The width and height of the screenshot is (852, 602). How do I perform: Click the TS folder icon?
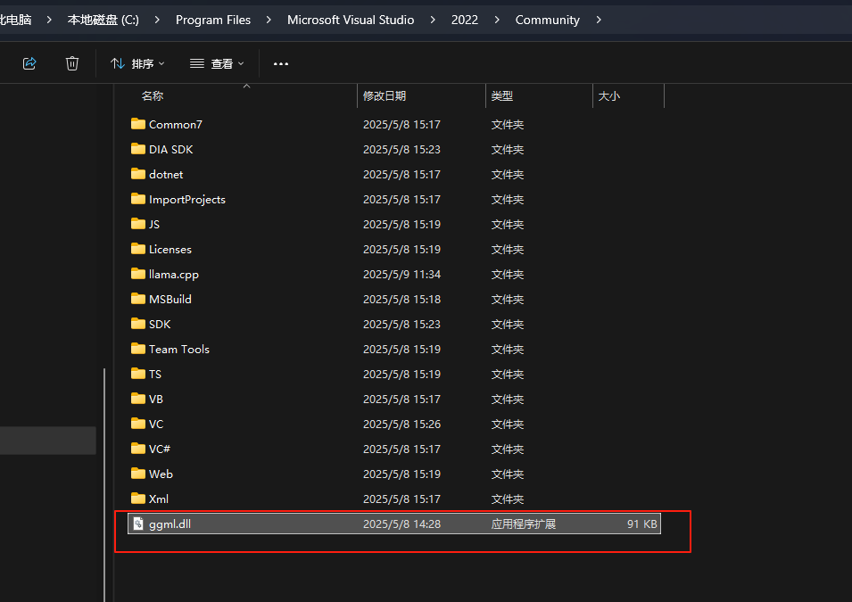pyautogui.click(x=138, y=374)
